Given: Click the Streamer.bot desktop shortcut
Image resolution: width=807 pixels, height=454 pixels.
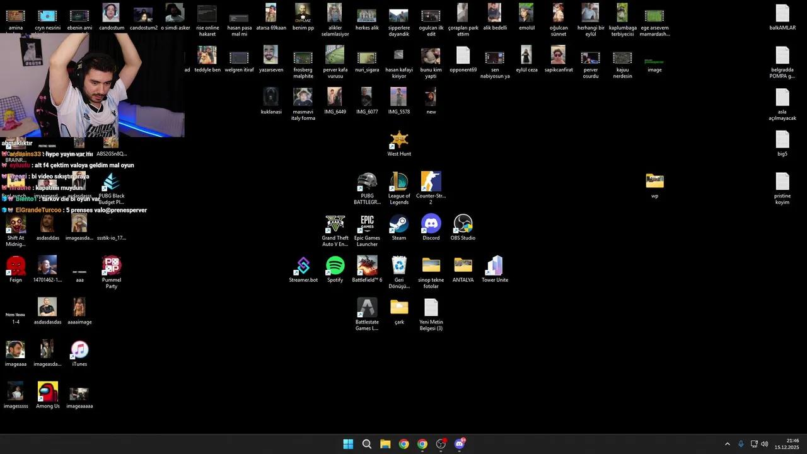Looking at the screenshot, I should tap(303, 266).
